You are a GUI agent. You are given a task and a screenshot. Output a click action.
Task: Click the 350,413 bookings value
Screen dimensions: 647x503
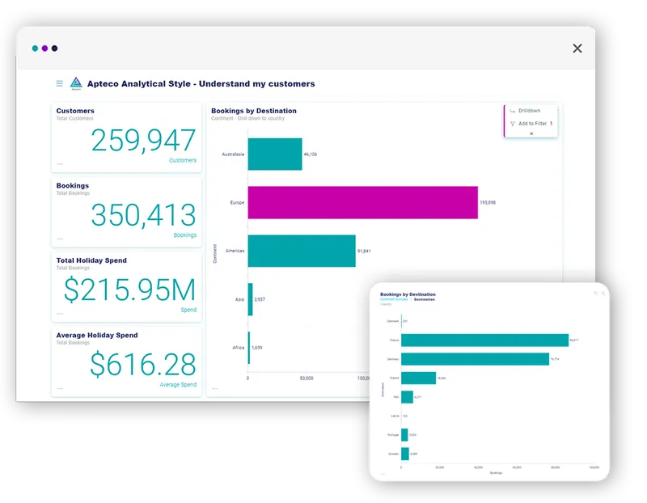[x=143, y=215]
